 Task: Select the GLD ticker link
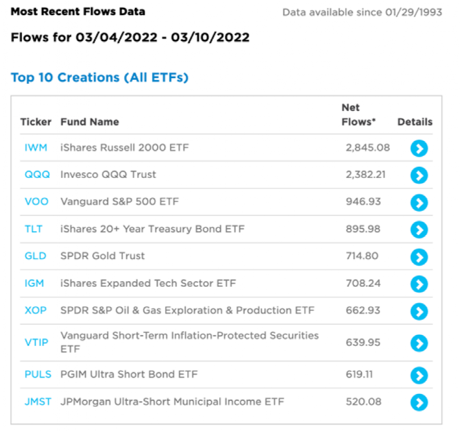tap(35, 256)
